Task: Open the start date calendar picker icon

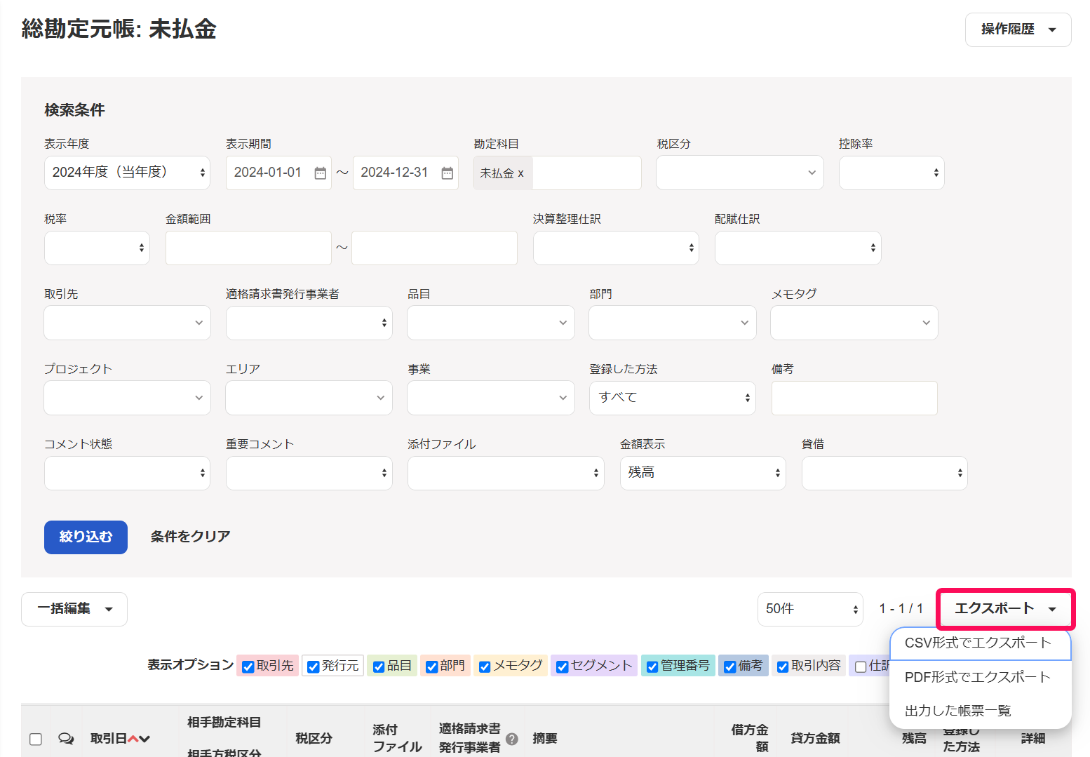Action: coord(320,173)
